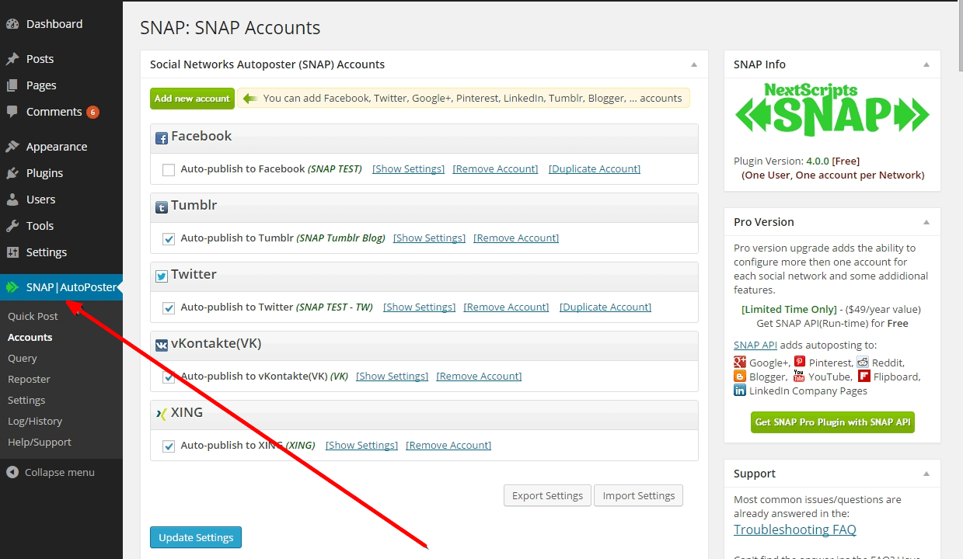963x559 pixels.
Task: Show Settings for vKontakte account
Action: click(x=393, y=376)
